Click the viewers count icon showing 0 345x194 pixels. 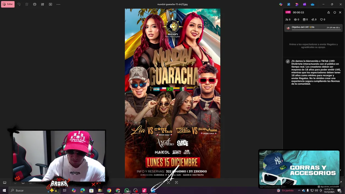point(287,19)
